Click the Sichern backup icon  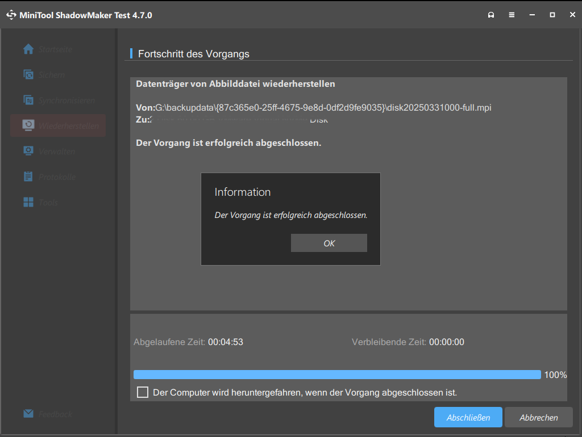click(x=28, y=74)
